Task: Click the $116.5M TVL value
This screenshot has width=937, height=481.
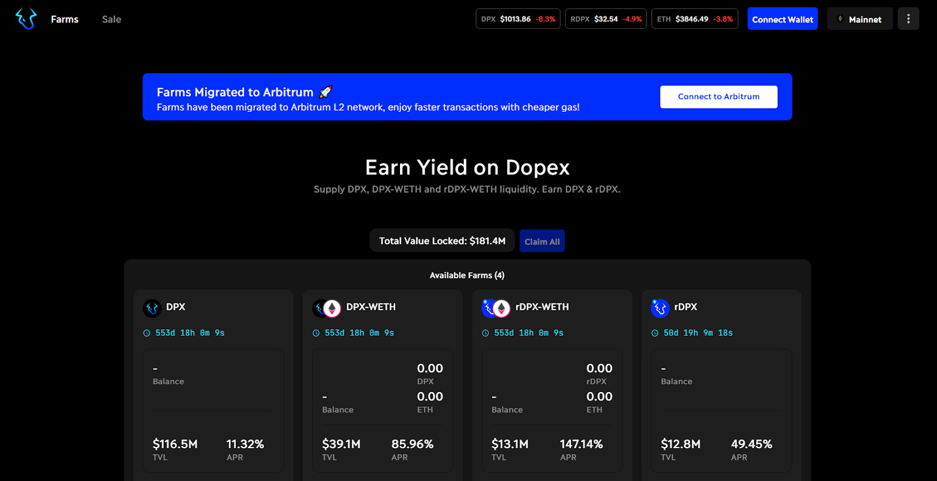Action: (x=175, y=444)
